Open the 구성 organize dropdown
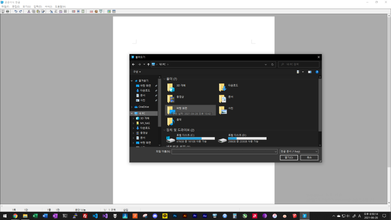Screen dimensions: 391x220 [x=137, y=72]
